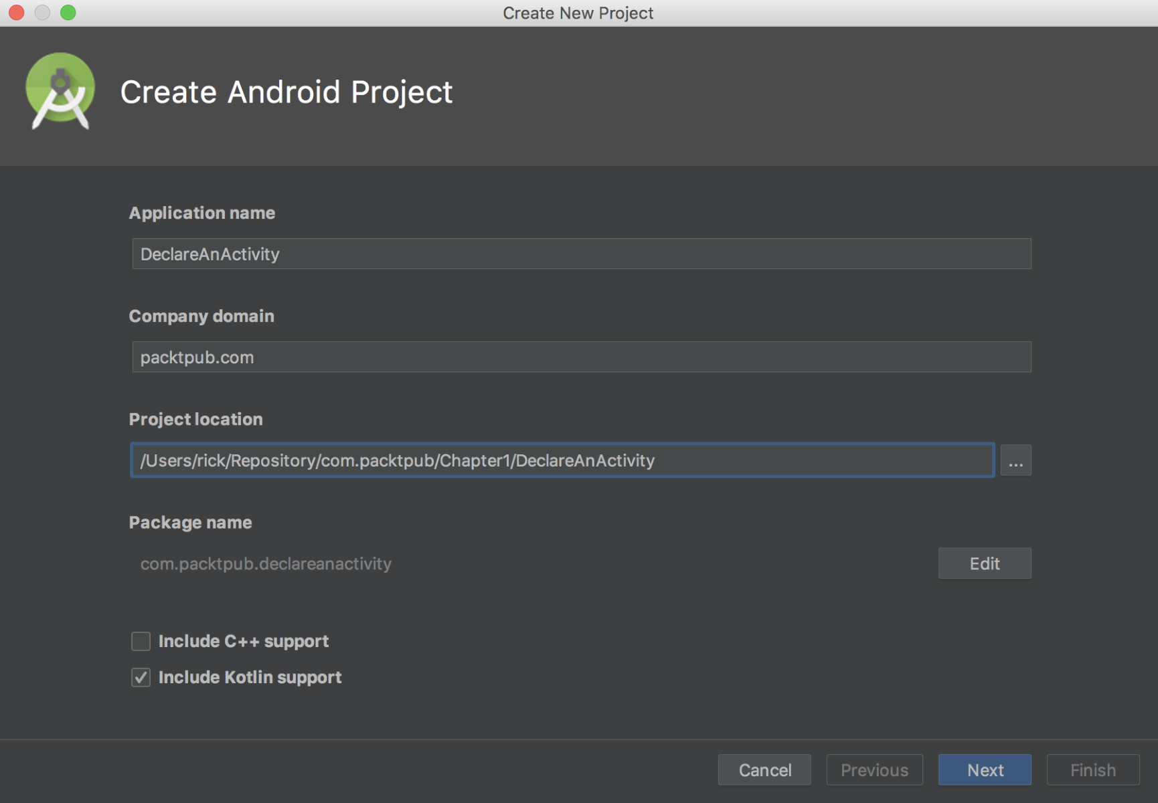Go back with the Previous button
Viewport: 1158px width, 803px height.
tap(874, 770)
